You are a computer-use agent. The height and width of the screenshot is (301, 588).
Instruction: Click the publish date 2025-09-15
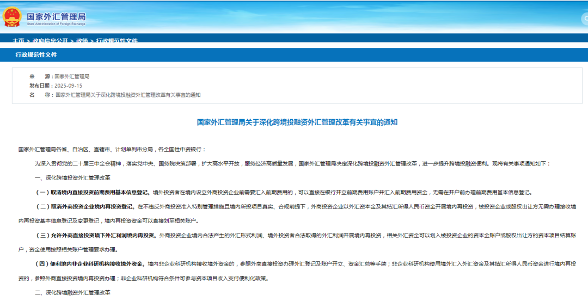(x=68, y=86)
